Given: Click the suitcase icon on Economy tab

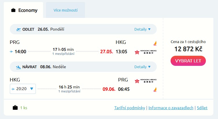Looking at the screenshot, I should click(13, 10).
